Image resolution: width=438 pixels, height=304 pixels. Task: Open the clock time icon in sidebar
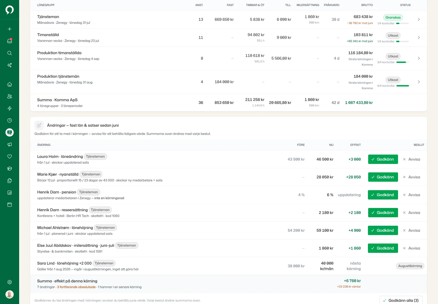(10, 120)
